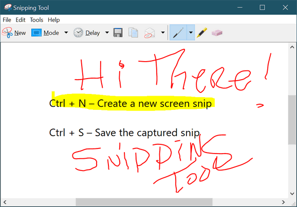
Task: Click the Delay clock button
Action: (x=86, y=33)
